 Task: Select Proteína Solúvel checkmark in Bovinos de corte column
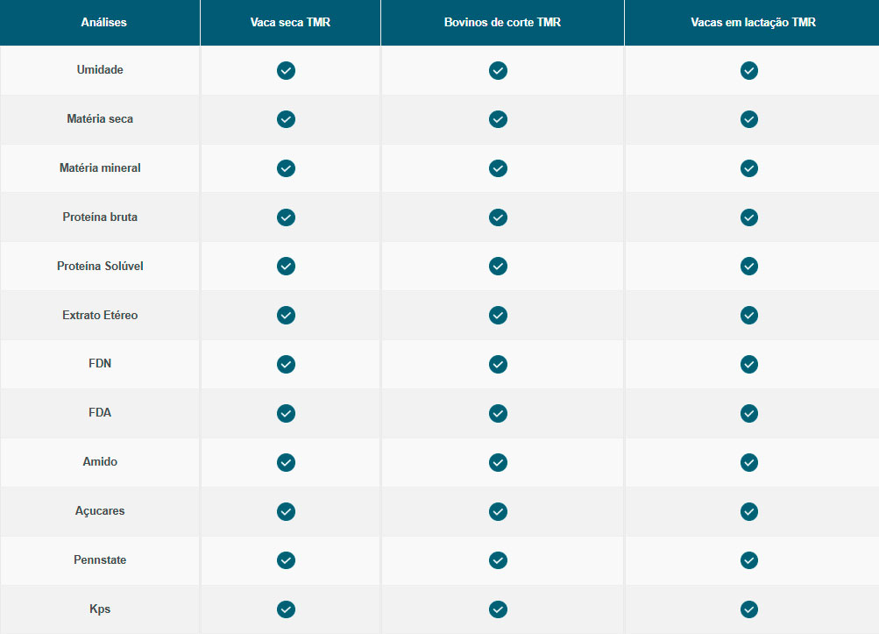(x=498, y=266)
